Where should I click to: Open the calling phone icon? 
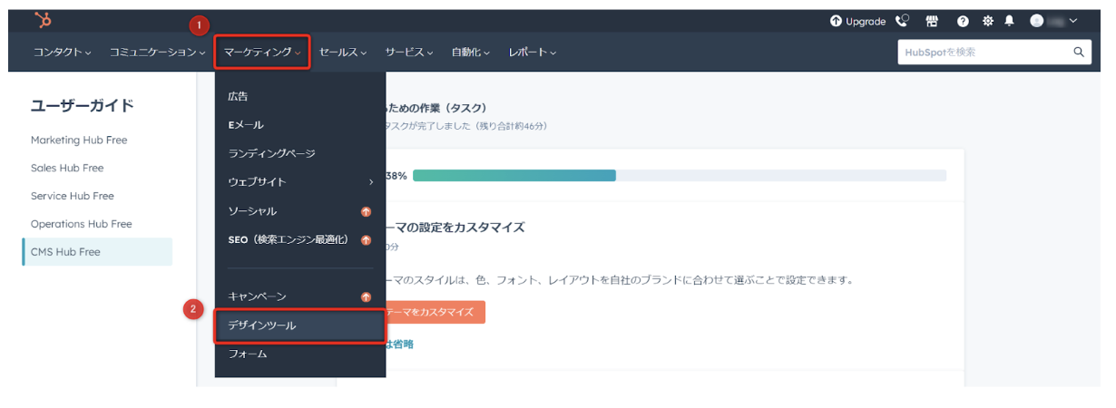(x=902, y=21)
